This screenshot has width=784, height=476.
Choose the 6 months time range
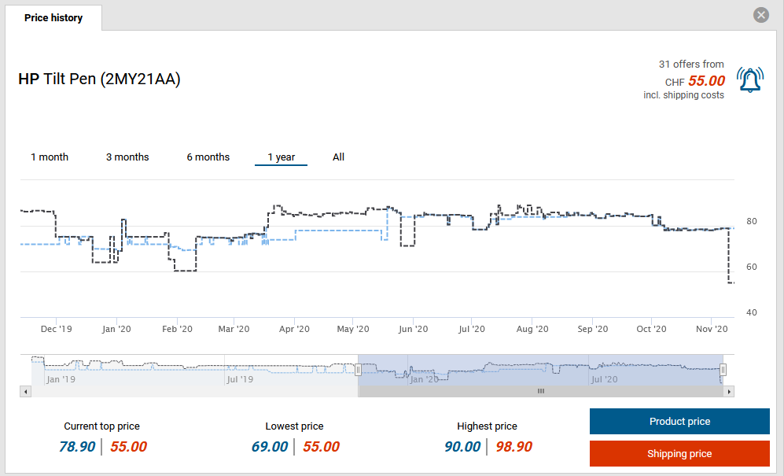tap(208, 157)
